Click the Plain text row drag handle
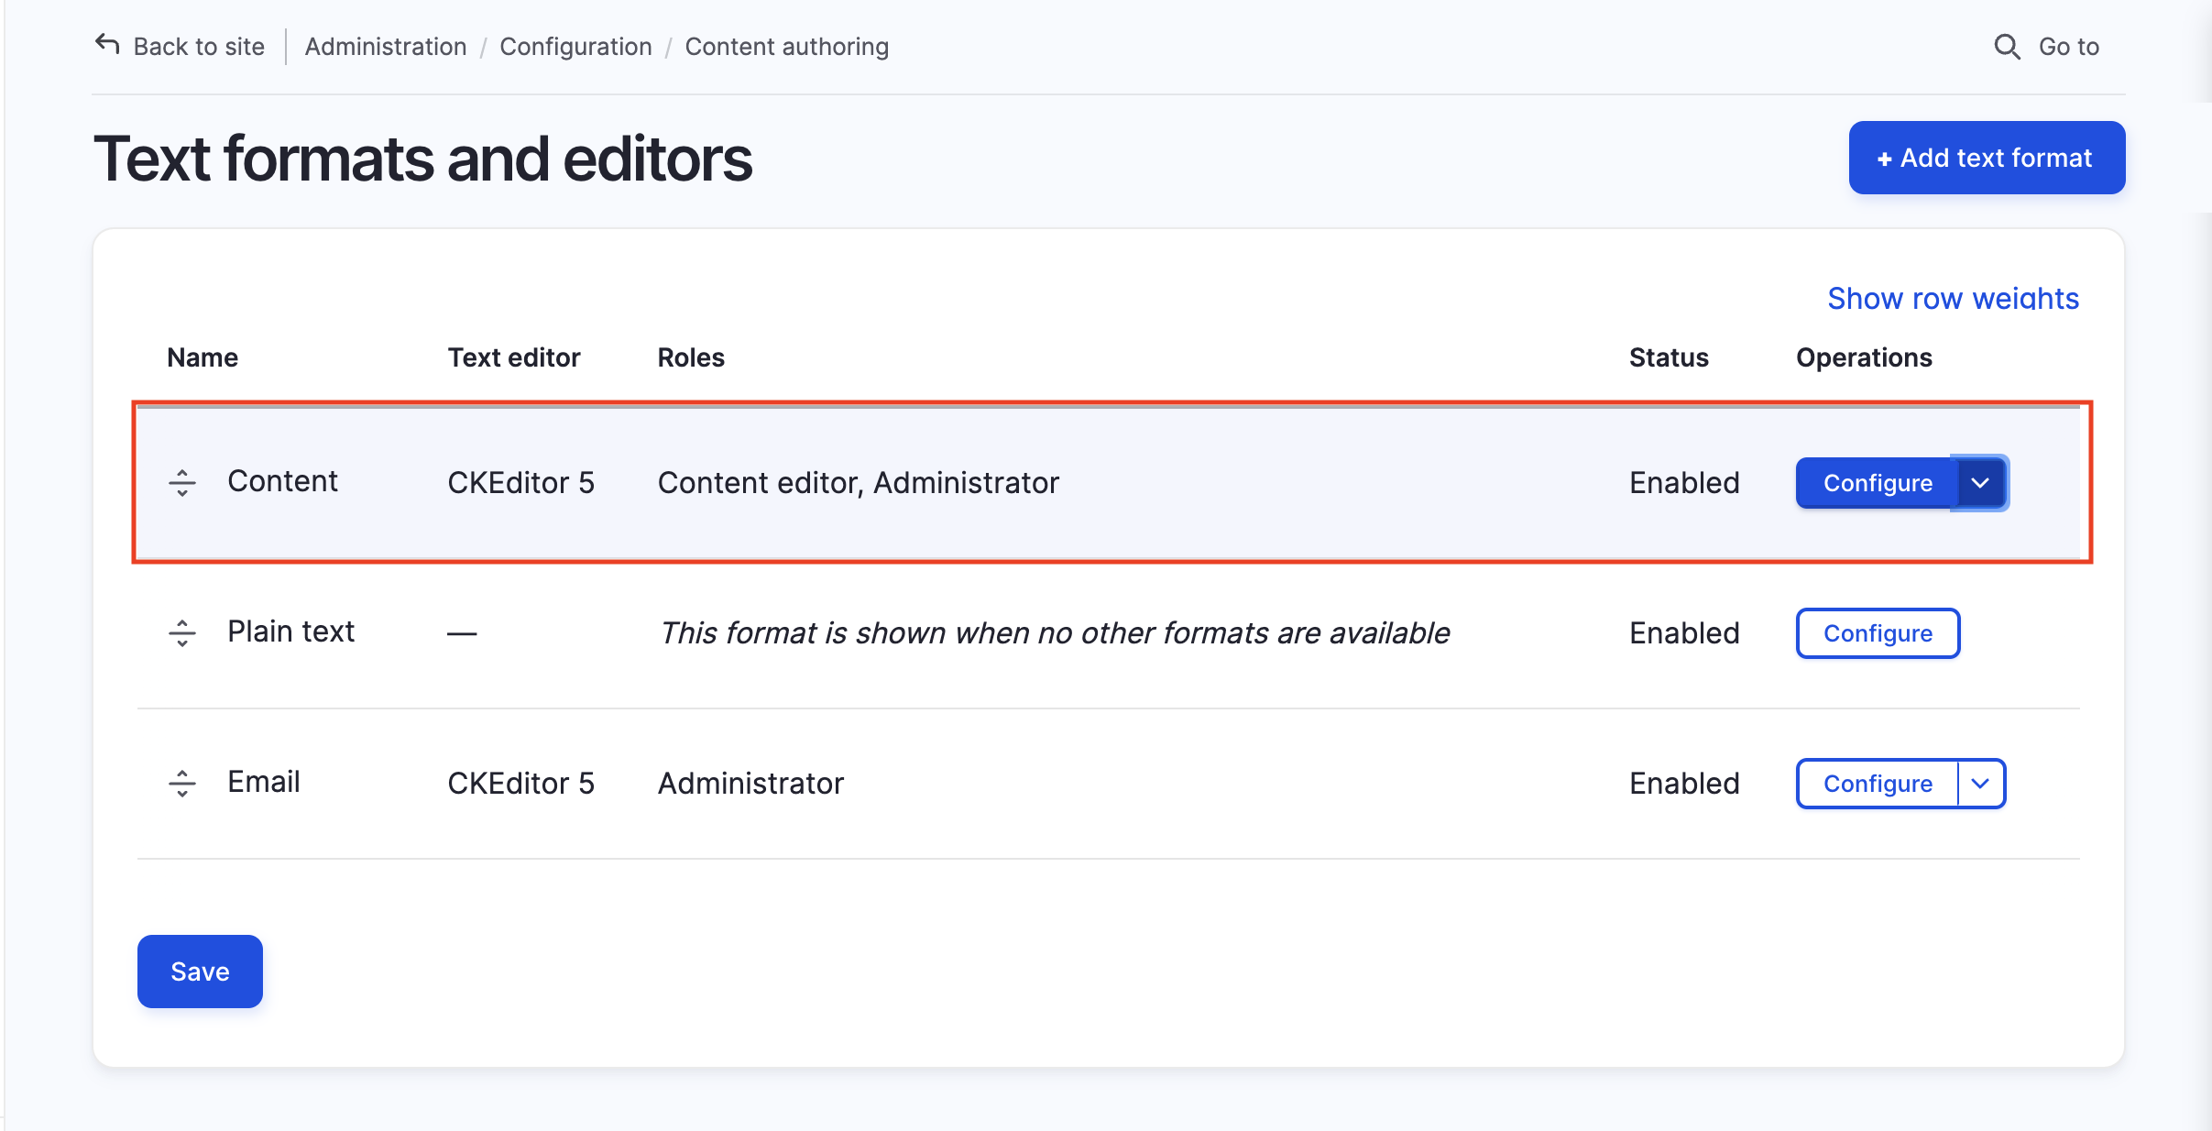 [182, 633]
